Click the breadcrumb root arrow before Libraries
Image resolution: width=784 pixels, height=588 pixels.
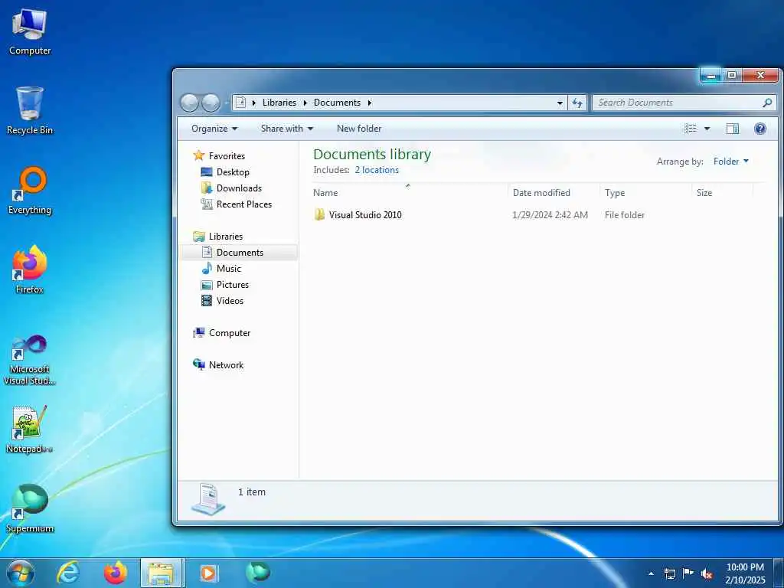click(x=254, y=103)
